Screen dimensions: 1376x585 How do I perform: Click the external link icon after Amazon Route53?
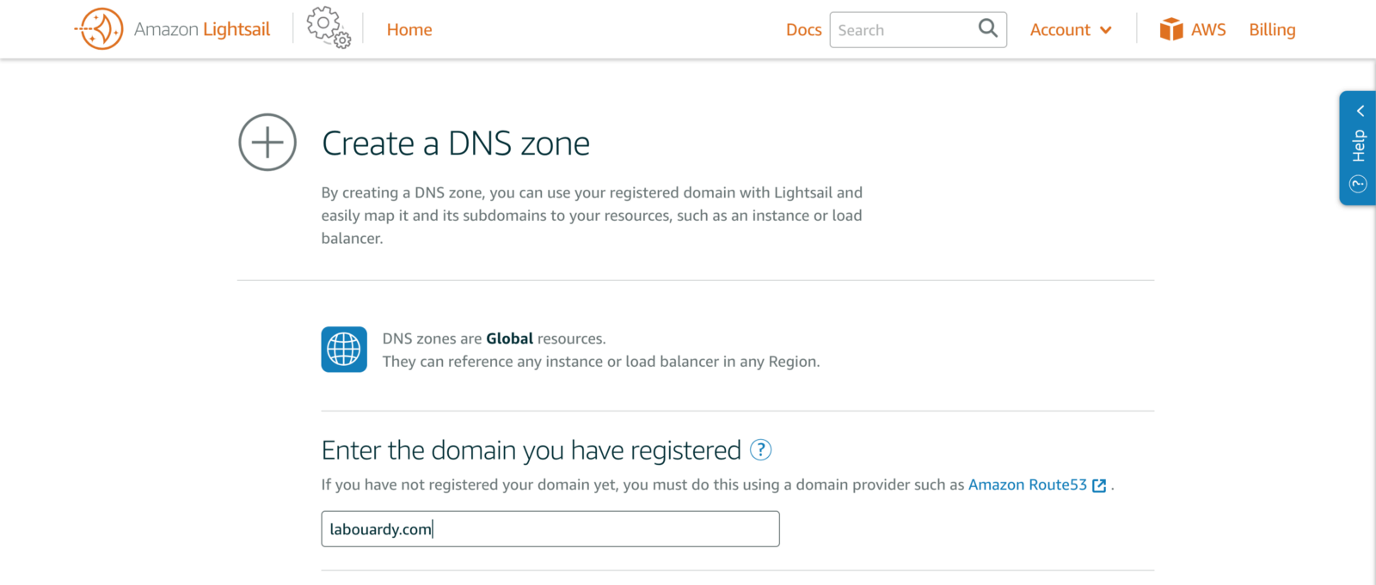pos(1099,485)
